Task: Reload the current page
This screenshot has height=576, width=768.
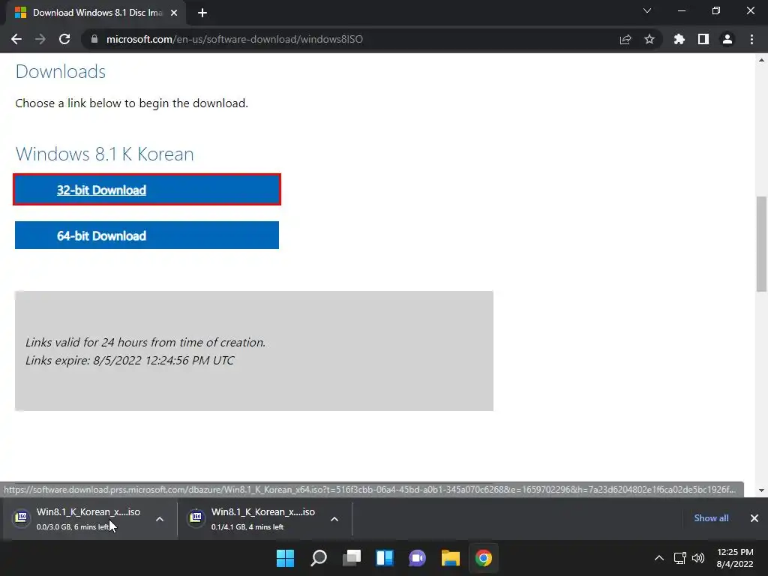Action: pyautogui.click(x=64, y=39)
